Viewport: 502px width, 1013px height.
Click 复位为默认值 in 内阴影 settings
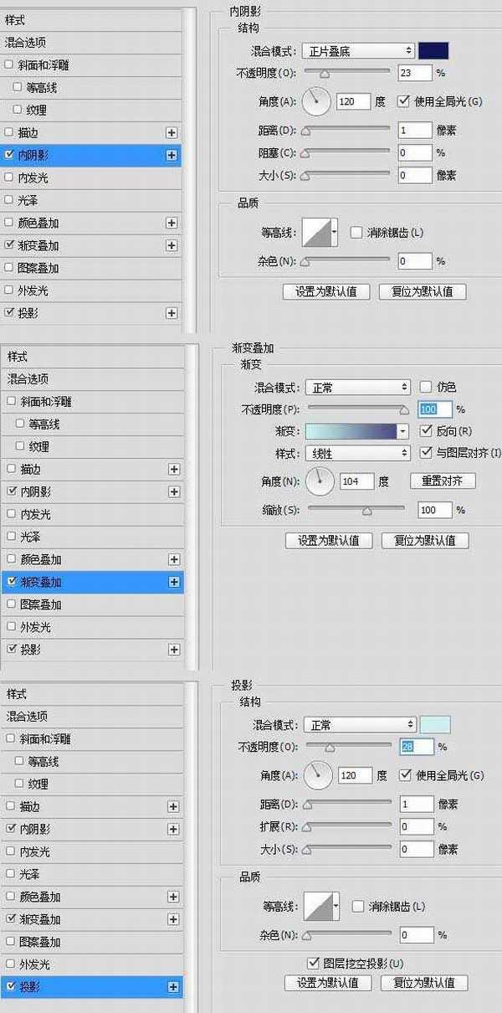point(423,291)
